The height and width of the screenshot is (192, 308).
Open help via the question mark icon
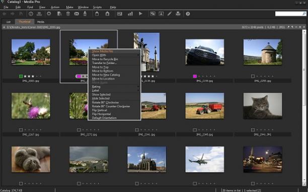pyautogui.click(x=188, y=14)
